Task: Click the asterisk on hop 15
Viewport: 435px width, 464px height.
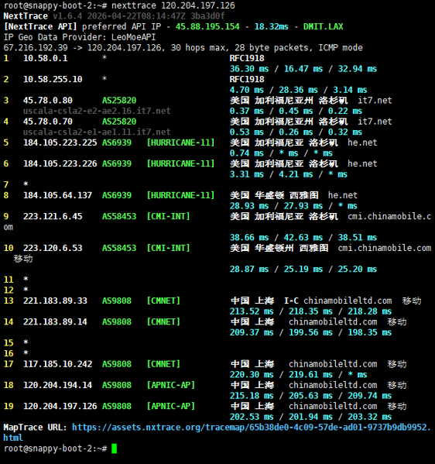Action: point(26,342)
